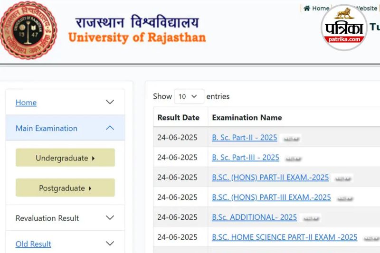Sort table by Examination Name header
Viewport: 380px width, 253px height.
click(x=247, y=117)
